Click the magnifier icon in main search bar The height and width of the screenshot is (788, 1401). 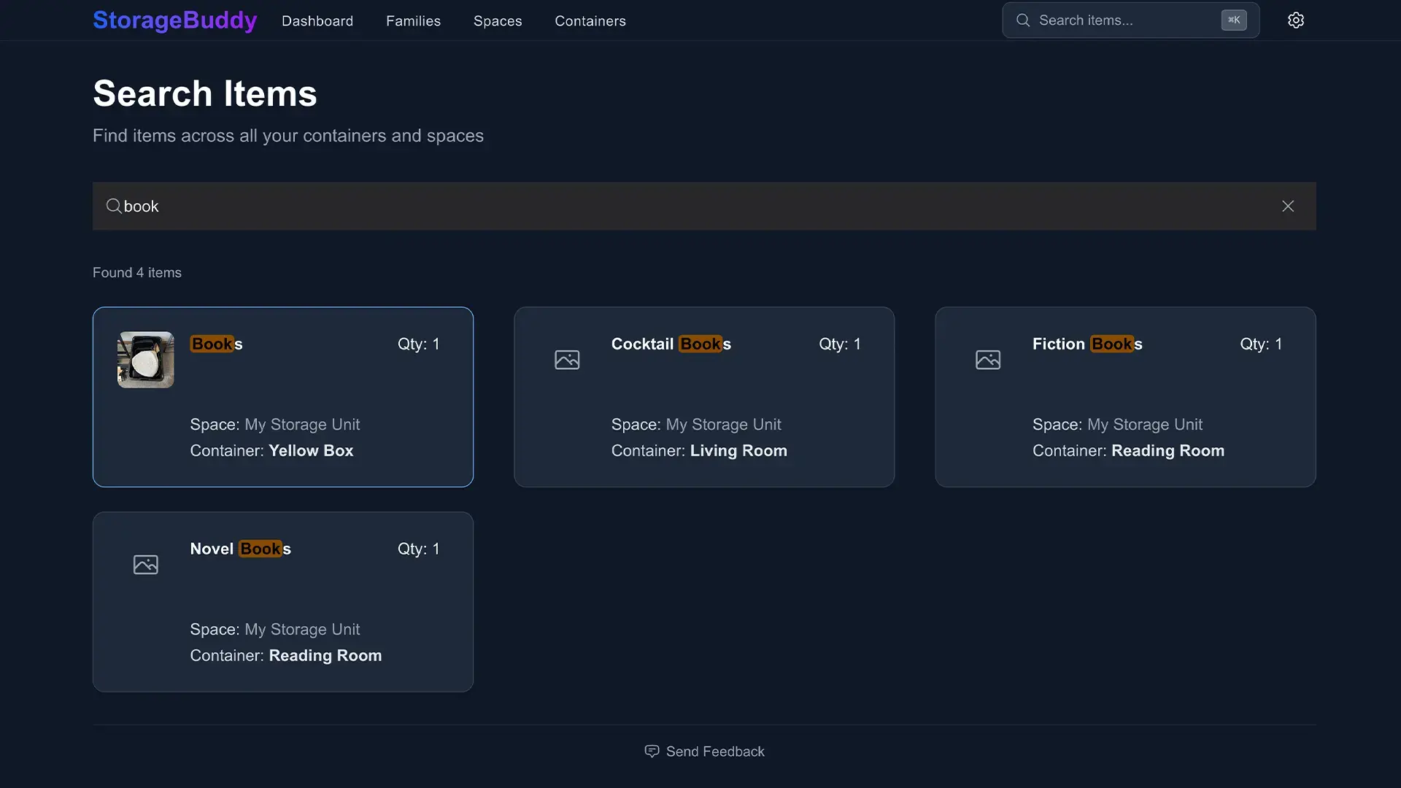pyautogui.click(x=113, y=206)
